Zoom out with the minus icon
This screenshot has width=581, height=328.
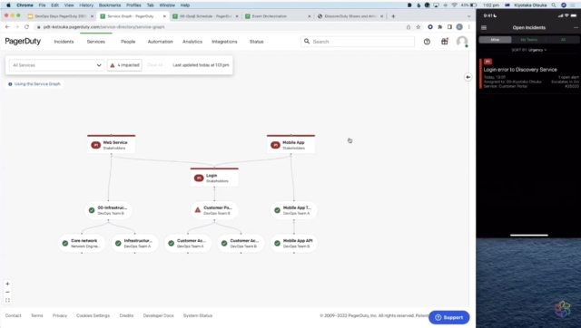7,292
